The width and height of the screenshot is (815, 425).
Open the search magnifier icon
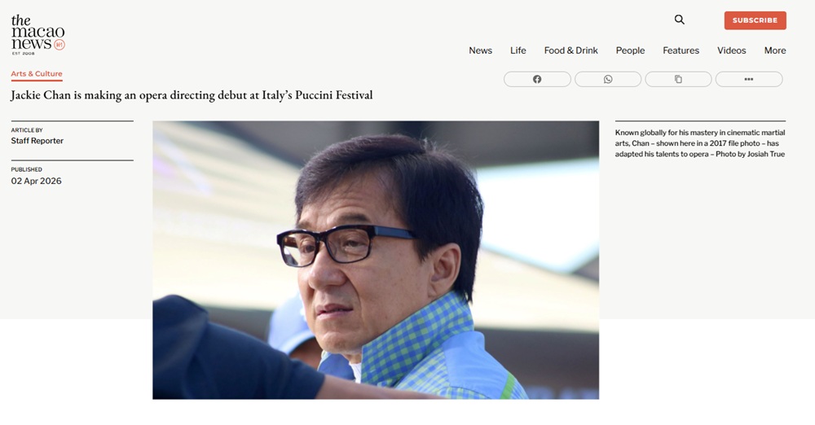680,20
